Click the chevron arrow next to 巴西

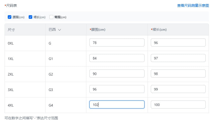(59, 30)
